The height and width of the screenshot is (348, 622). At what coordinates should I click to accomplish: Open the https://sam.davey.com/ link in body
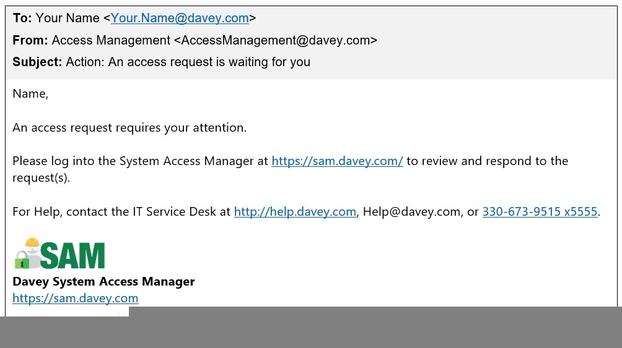(337, 161)
